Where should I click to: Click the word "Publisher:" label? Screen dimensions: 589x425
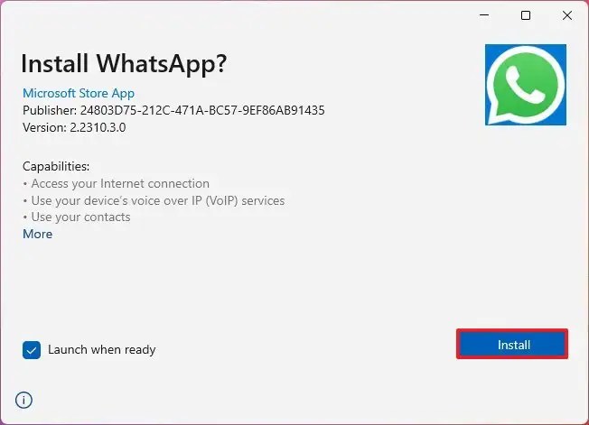(50, 110)
